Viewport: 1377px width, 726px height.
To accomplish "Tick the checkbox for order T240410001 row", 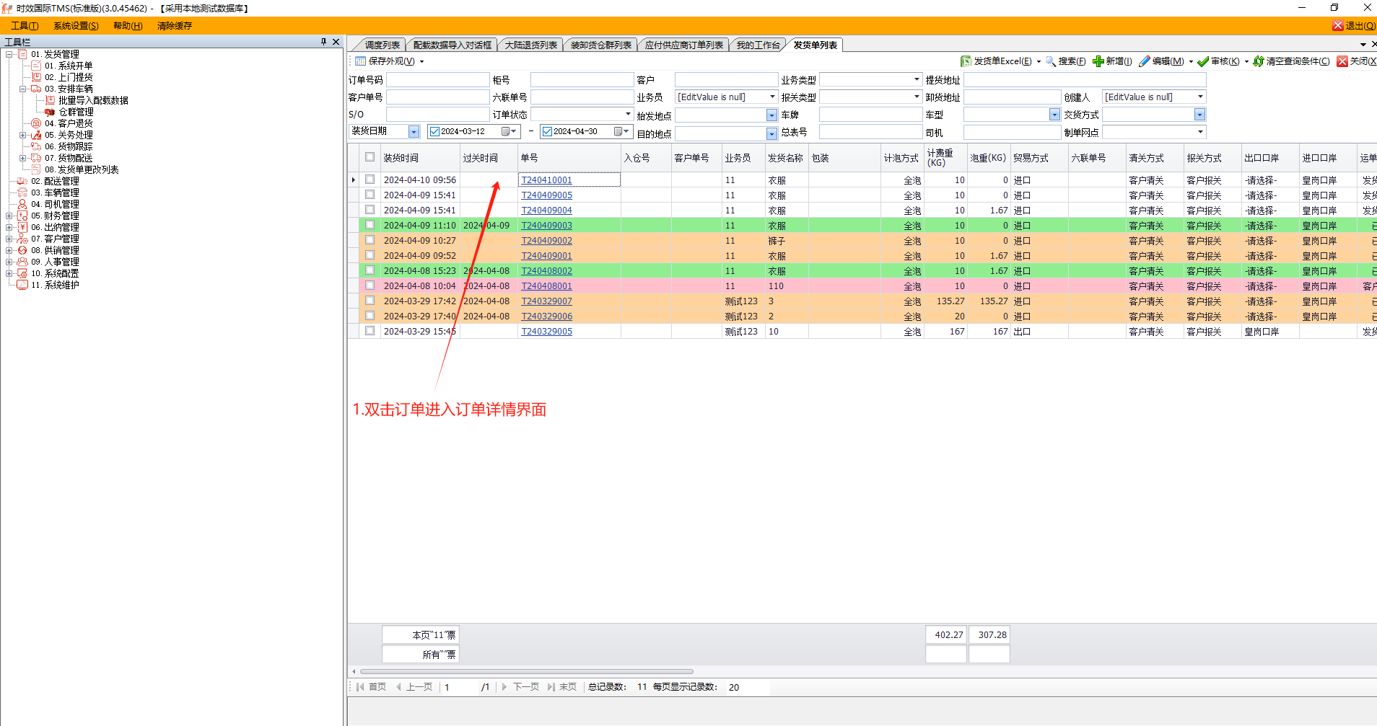I will (x=370, y=180).
